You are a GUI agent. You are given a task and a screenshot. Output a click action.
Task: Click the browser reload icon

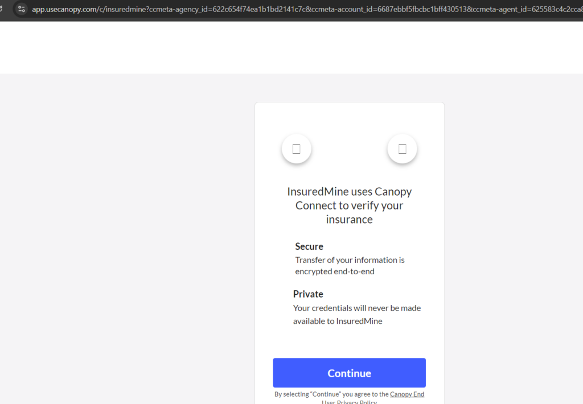tap(1, 9)
